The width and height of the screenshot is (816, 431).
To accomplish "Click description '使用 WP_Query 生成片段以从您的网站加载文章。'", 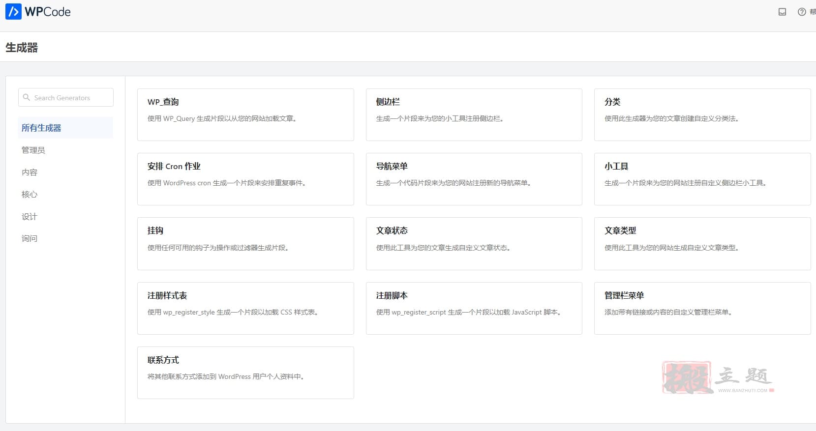I will point(222,118).
